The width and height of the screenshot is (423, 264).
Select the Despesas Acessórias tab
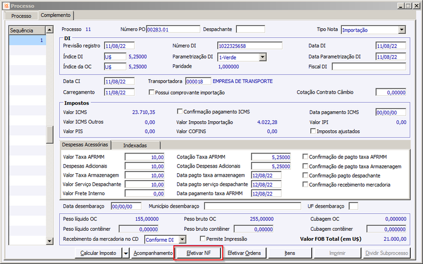[x=85, y=145]
